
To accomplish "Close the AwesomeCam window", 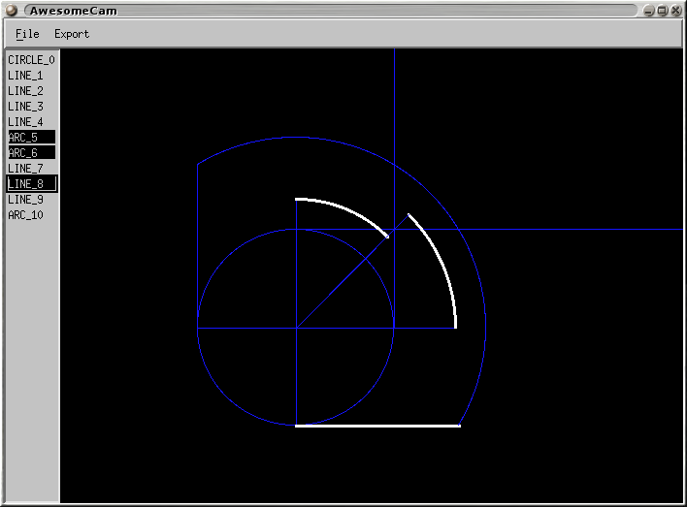I will pos(676,11).
